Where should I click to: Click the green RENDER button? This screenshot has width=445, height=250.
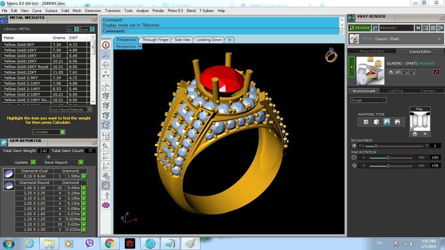click(x=360, y=28)
